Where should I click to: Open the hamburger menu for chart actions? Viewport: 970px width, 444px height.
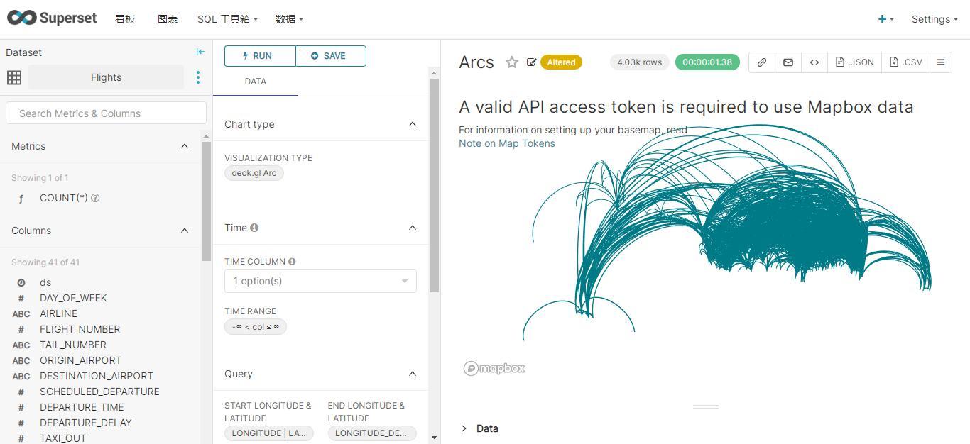(x=940, y=62)
